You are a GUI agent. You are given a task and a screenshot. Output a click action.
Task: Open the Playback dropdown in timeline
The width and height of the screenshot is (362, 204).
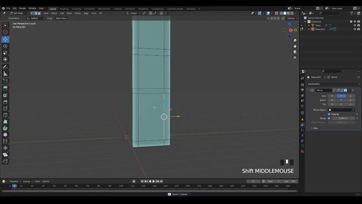(x=15, y=181)
